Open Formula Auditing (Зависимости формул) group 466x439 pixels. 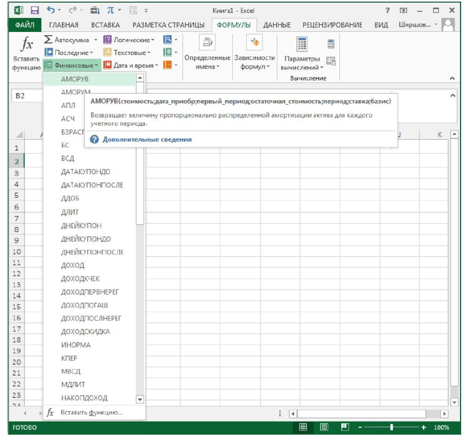254,54
